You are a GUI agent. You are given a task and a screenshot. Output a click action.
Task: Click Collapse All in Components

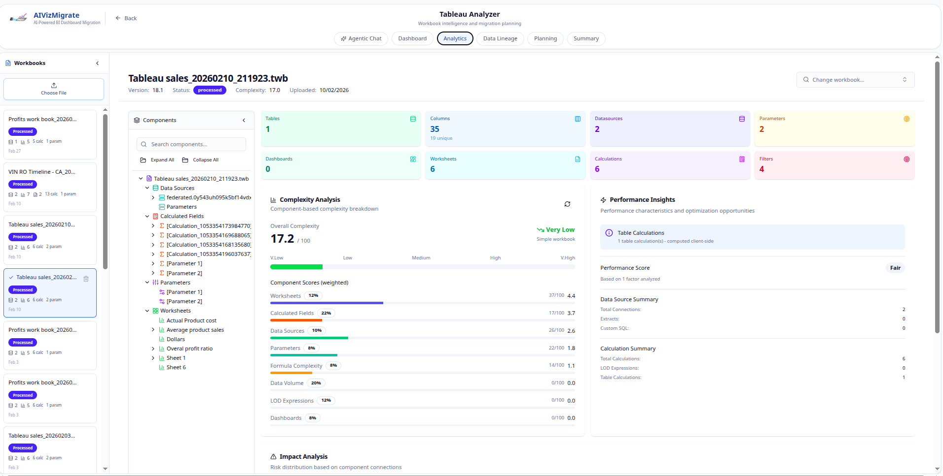200,160
